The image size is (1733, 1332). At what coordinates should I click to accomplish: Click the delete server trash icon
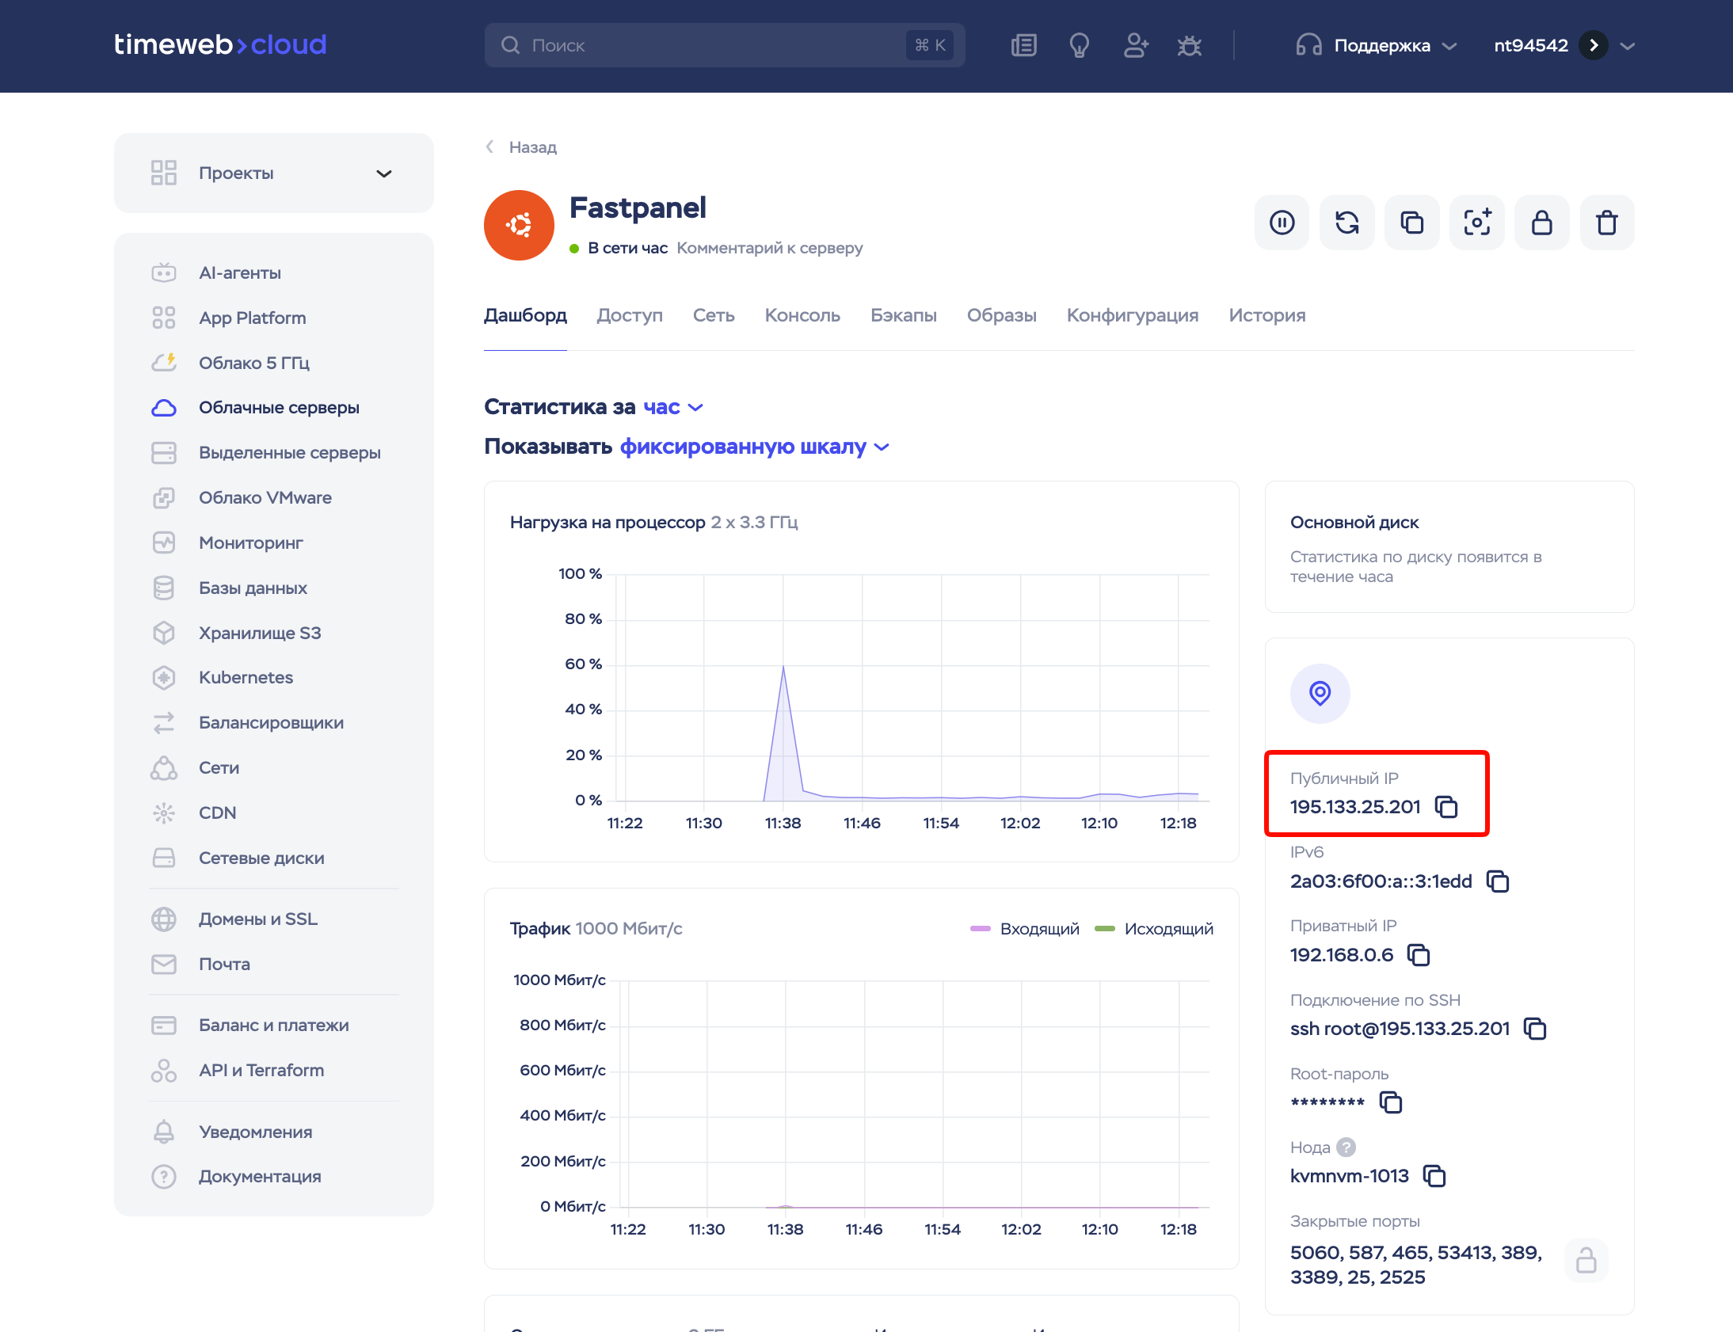tap(1606, 223)
